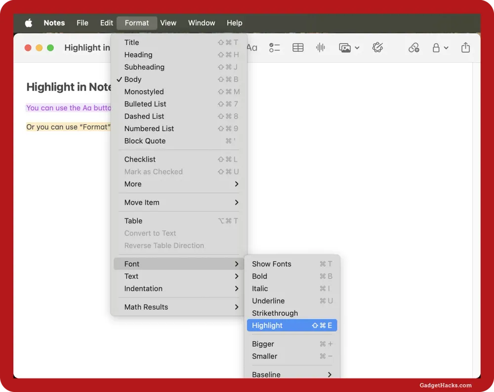Open the Apple menu
Viewport: 494px width, 392px height.
click(29, 23)
